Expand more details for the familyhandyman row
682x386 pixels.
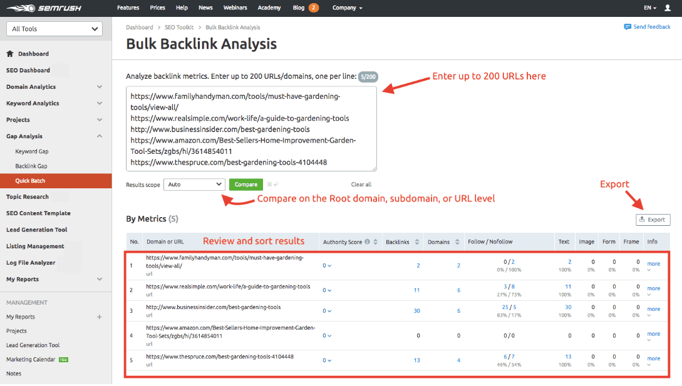(x=653, y=263)
